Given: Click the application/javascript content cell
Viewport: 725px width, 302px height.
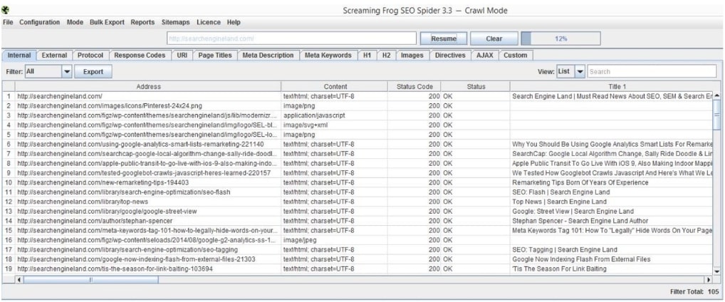Looking at the screenshot, I should [334, 115].
